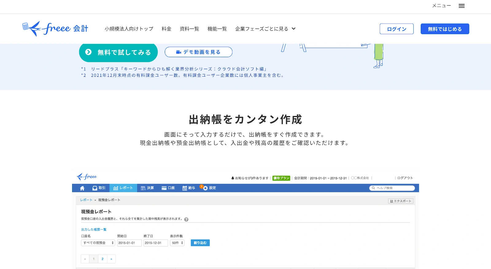
Task: Click 無料ではじめる button
Action: point(445,29)
